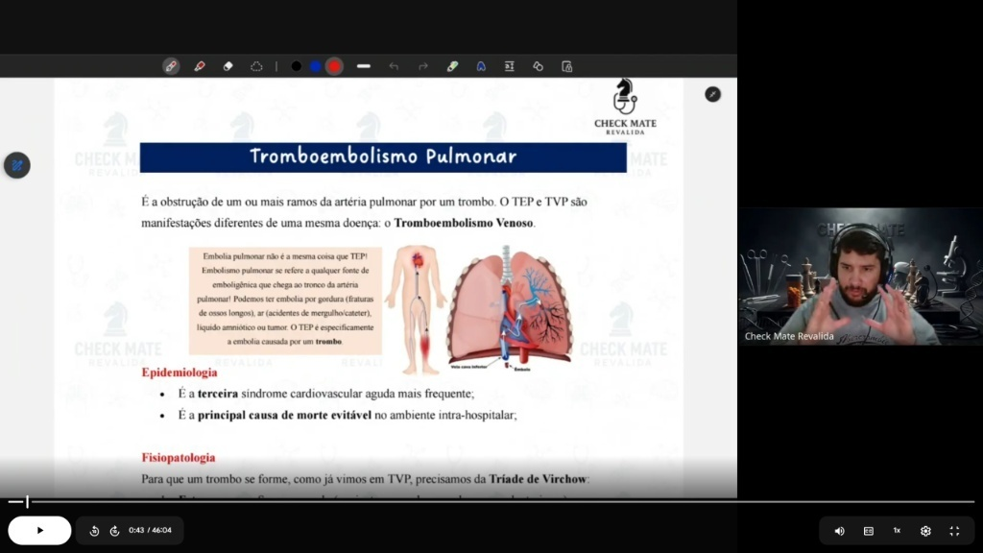This screenshot has height=553, width=983.
Task: Undo the last annotation
Action: (x=394, y=66)
